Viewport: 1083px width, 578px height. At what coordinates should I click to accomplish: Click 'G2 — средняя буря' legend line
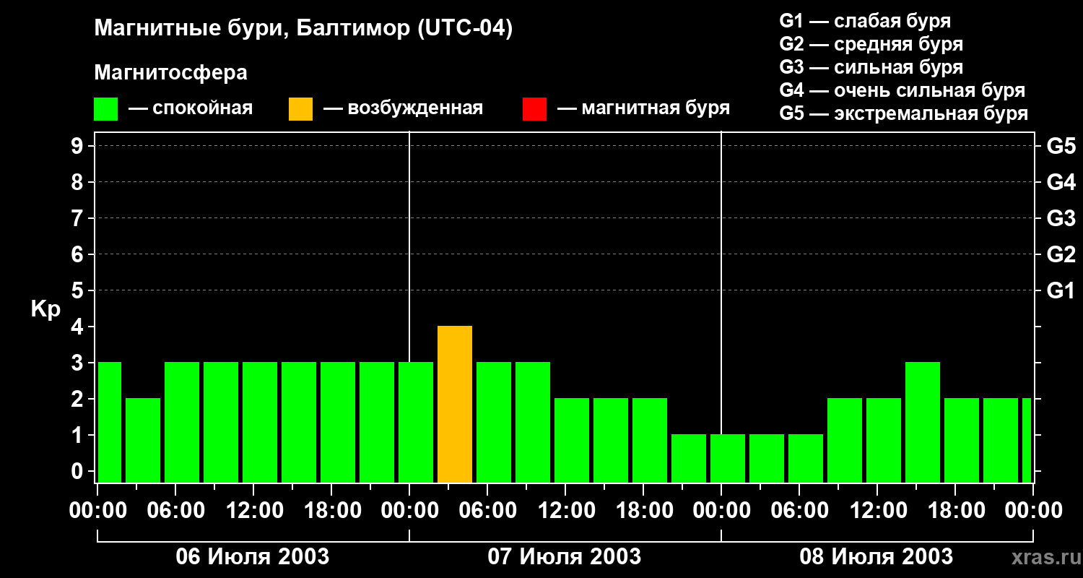coord(871,44)
